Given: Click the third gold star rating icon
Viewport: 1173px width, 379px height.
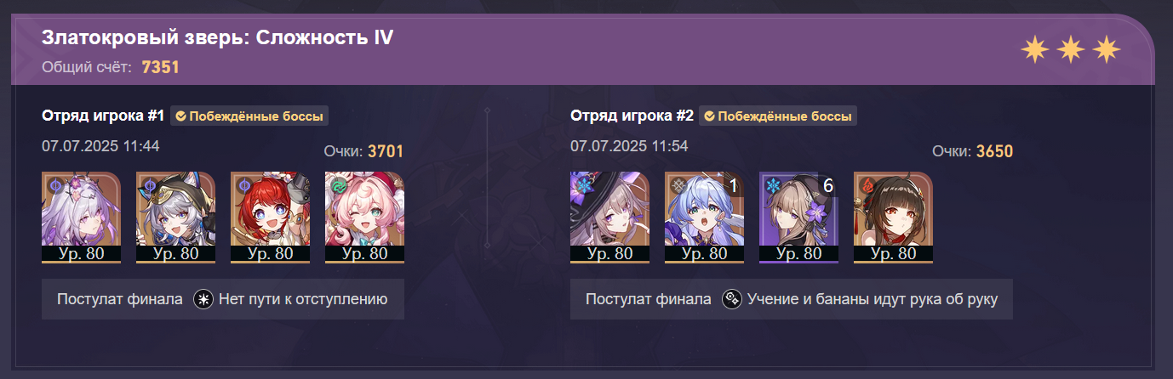Looking at the screenshot, I should 1106,50.
